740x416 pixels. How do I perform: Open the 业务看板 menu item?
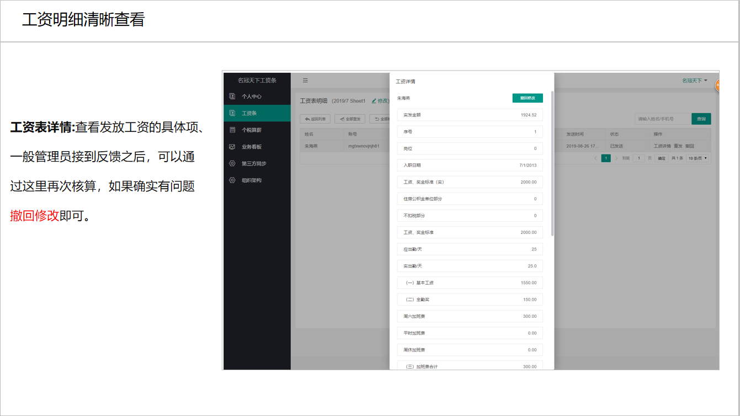[257, 147]
